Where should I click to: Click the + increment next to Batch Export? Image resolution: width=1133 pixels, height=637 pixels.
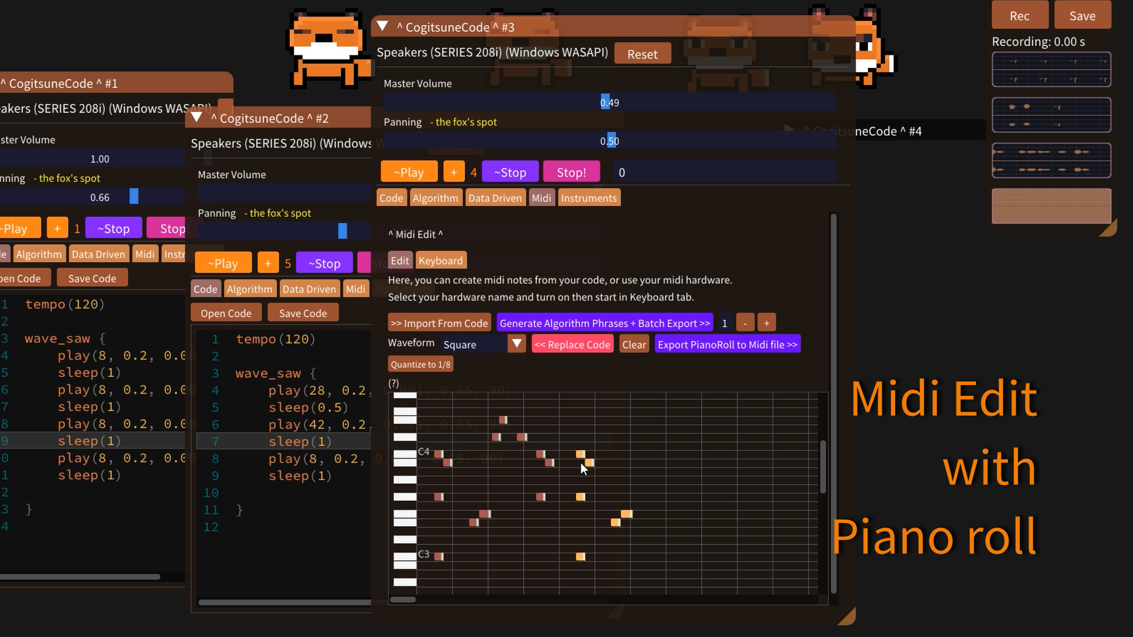[x=766, y=322]
